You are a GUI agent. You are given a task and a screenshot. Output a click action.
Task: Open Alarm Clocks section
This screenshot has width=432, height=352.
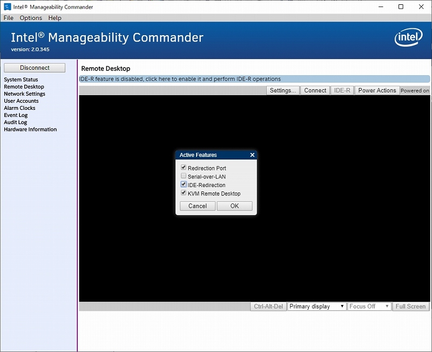tap(19, 108)
